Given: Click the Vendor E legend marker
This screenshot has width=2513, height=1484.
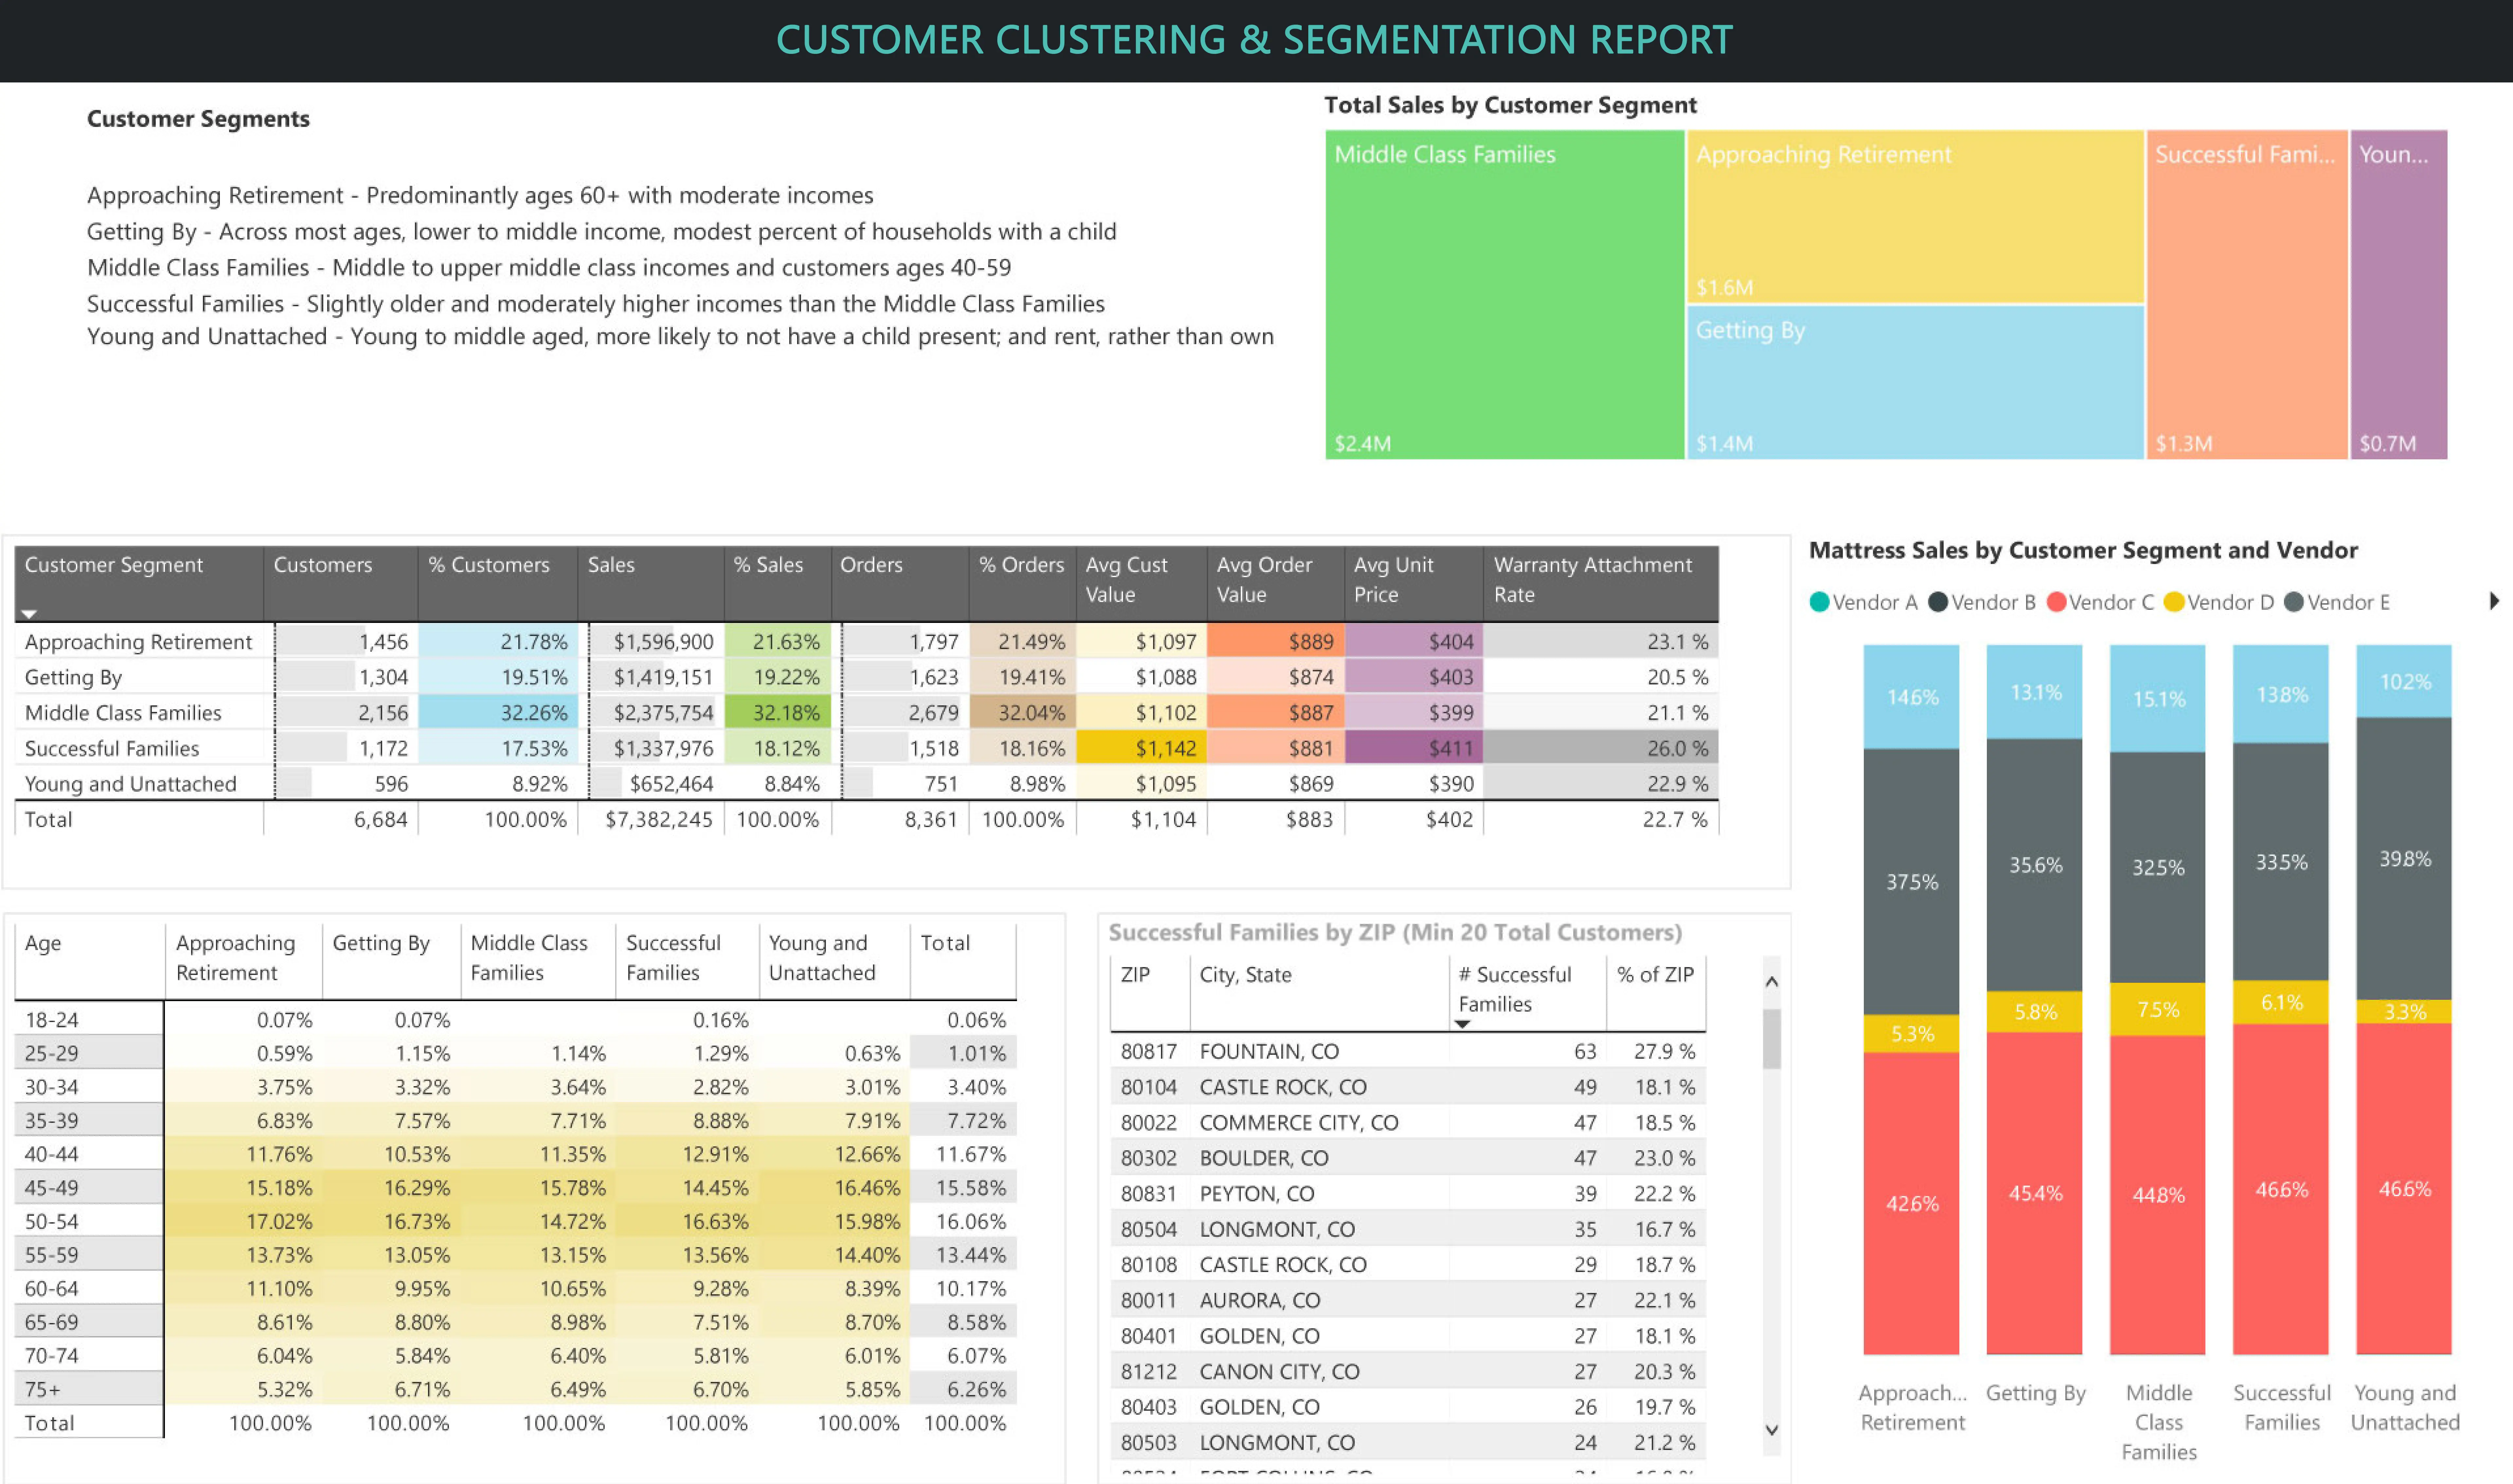Looking at the screenshot, I should 2294,602.
